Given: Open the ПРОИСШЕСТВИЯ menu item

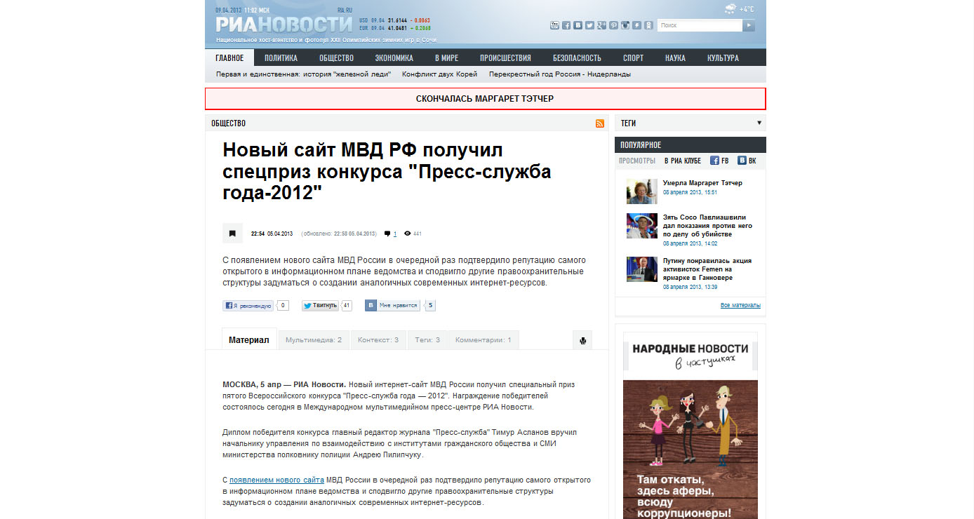Looking at the screenshot, I should [x=505, y=58].
